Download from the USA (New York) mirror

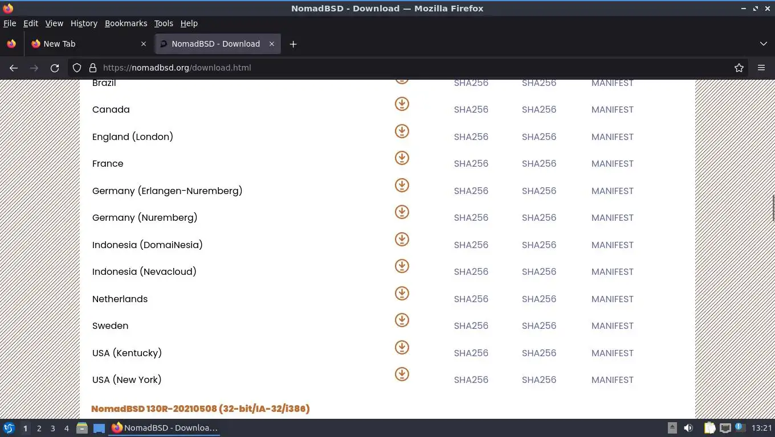click(x=402, y=374)
